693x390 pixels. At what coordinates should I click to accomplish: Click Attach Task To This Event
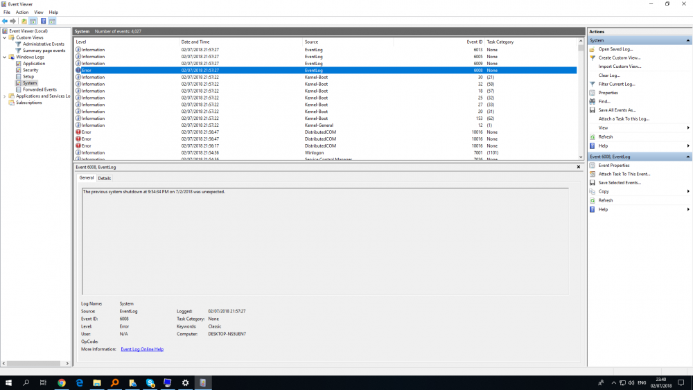624,174
